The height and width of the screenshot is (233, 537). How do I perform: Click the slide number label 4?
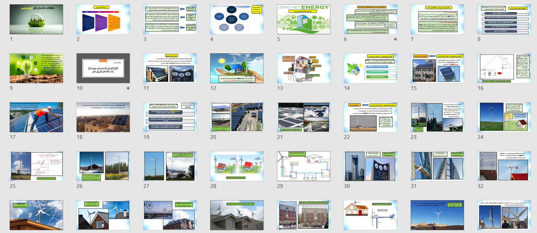pos(211,39)
